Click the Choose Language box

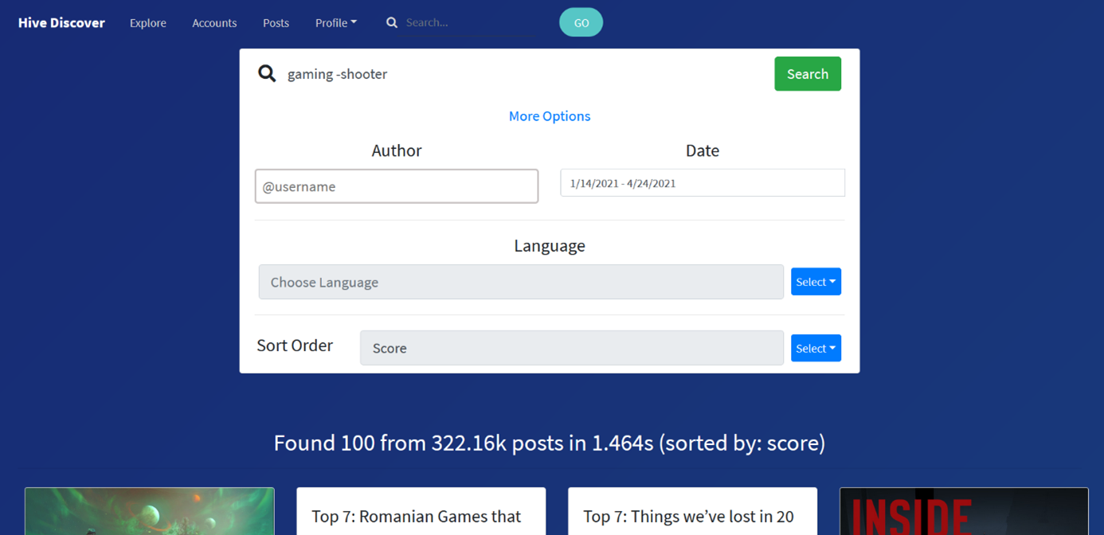coord(521,282)
